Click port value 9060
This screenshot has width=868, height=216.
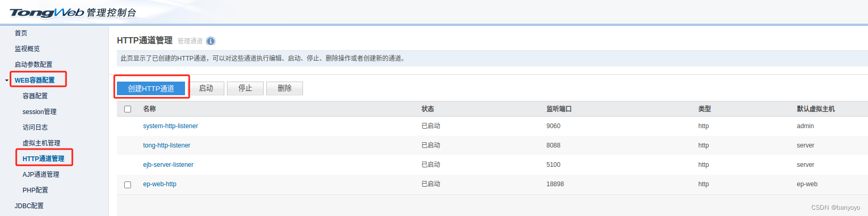pyautogui.click(x=554, y=126)
